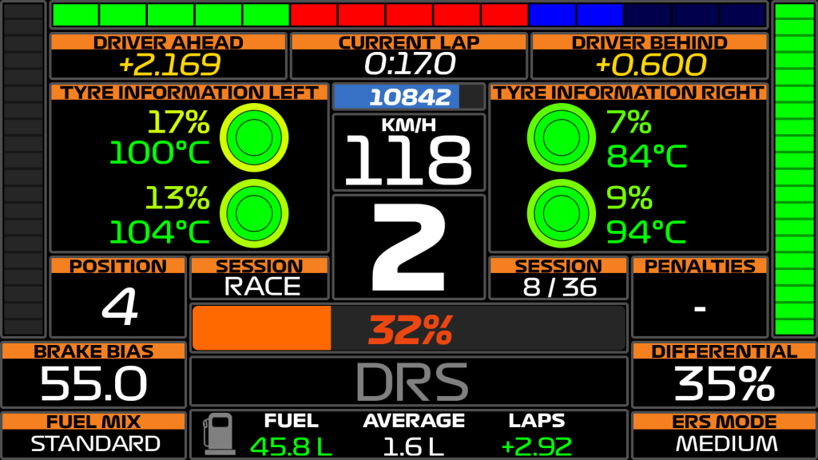Click the 9% rear-right tyre wear
818x460 pixels.
click(629, 198)
